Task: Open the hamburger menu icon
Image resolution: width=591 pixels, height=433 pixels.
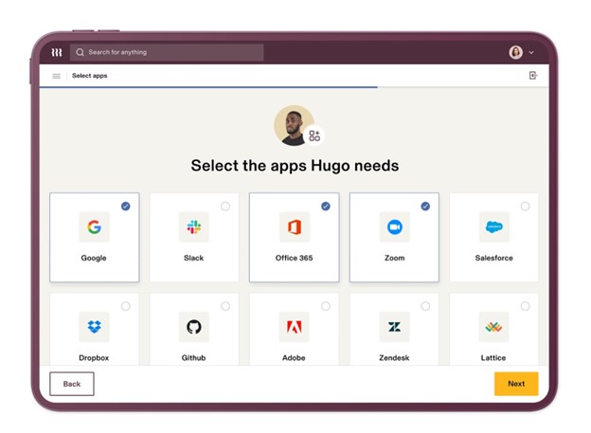Action: pyautogui.click(x=57, y=76)
